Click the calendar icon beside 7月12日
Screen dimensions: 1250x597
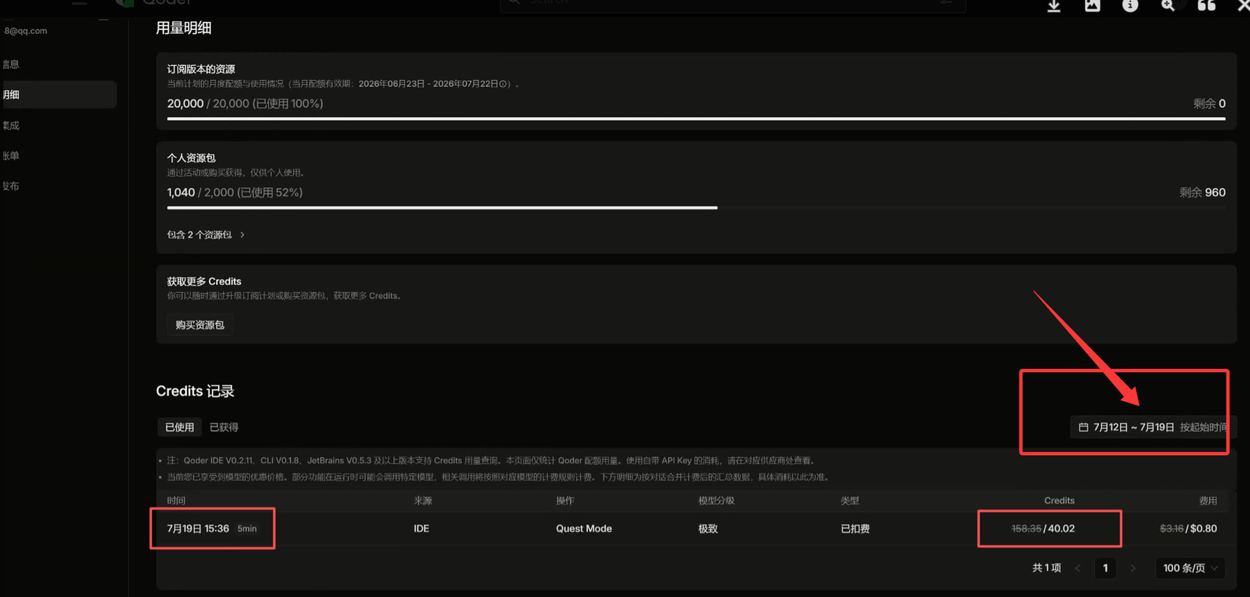tap(1083, 427)
